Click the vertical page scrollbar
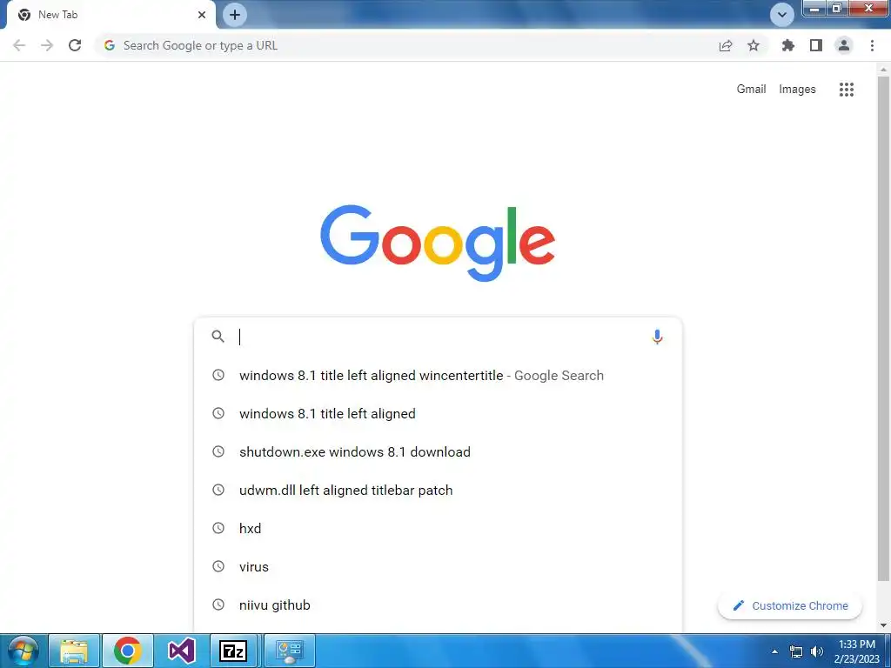891x668 pixels. 883,330
